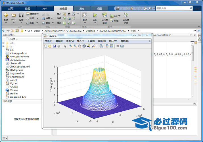Toggle the Zoom Out tool
Screen dimensions: 203x142
click(75, 46)
